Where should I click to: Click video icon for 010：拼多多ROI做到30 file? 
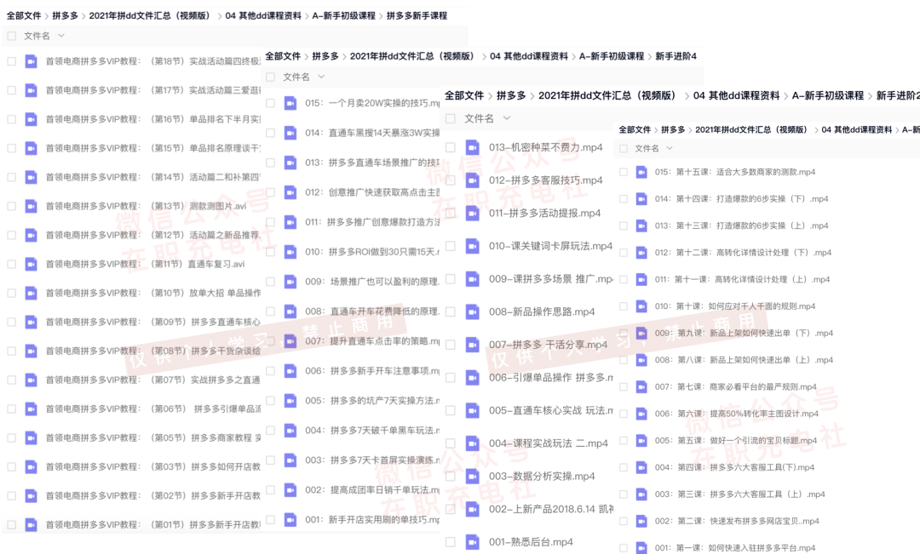click(x=290, y=252)
